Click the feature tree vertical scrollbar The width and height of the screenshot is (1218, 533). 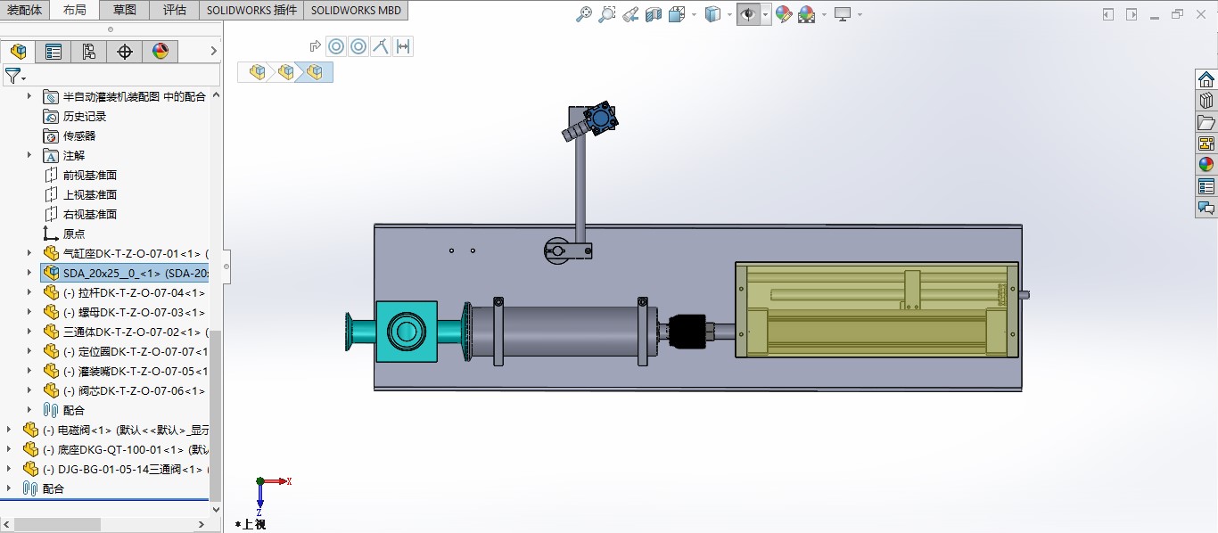(x=215, y=414)
